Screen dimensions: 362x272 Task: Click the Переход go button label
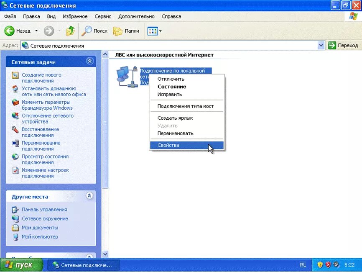pyautogui.click(x=348, y=46)
